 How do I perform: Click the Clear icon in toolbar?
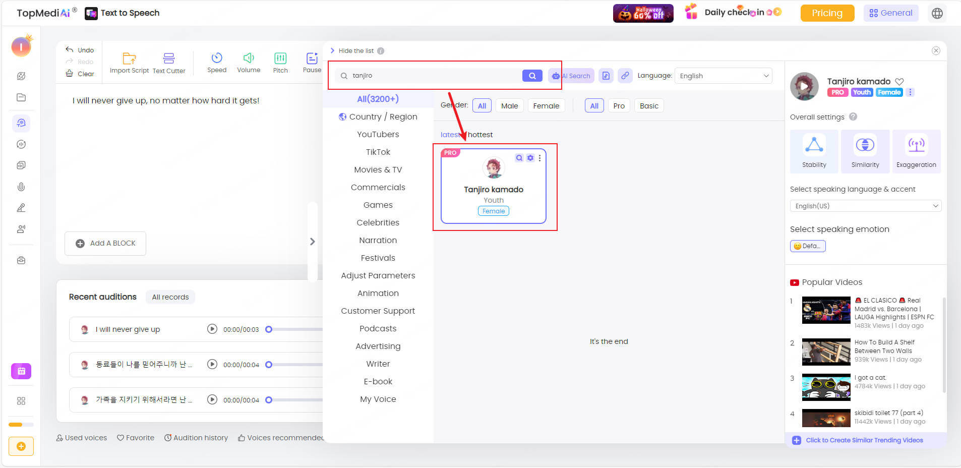point(70,74)
